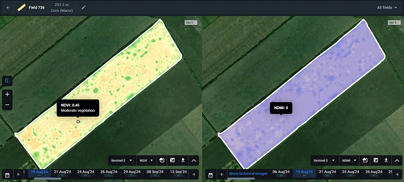Click the NDVI: 0.45 tooltip
Screen dimensions: 404x182
(x=78, y=108)
